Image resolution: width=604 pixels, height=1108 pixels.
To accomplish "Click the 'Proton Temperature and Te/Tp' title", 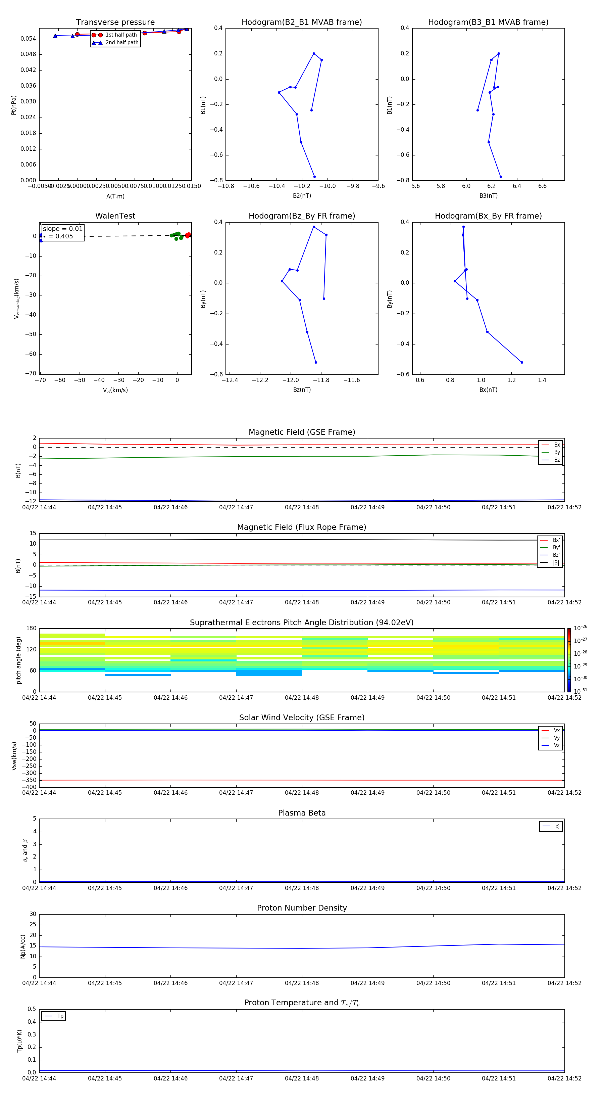I will [302, 1003].
